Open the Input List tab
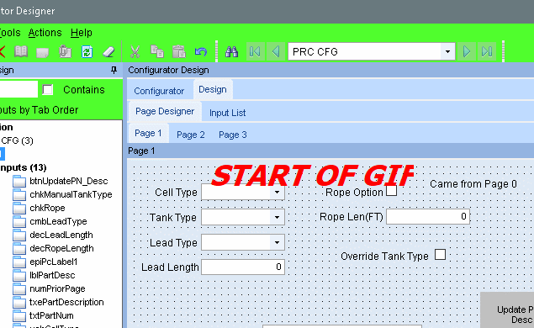 pos(227,113)
